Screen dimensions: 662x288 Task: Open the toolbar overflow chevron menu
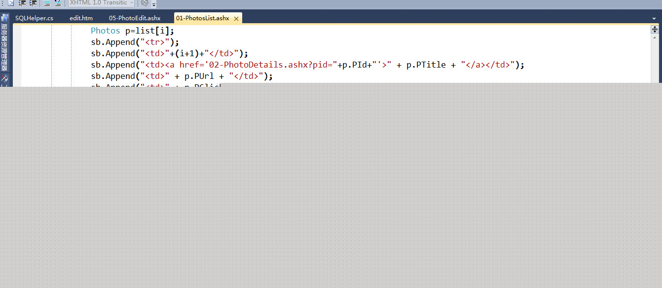pyautogui.click(x=154, y=4)
